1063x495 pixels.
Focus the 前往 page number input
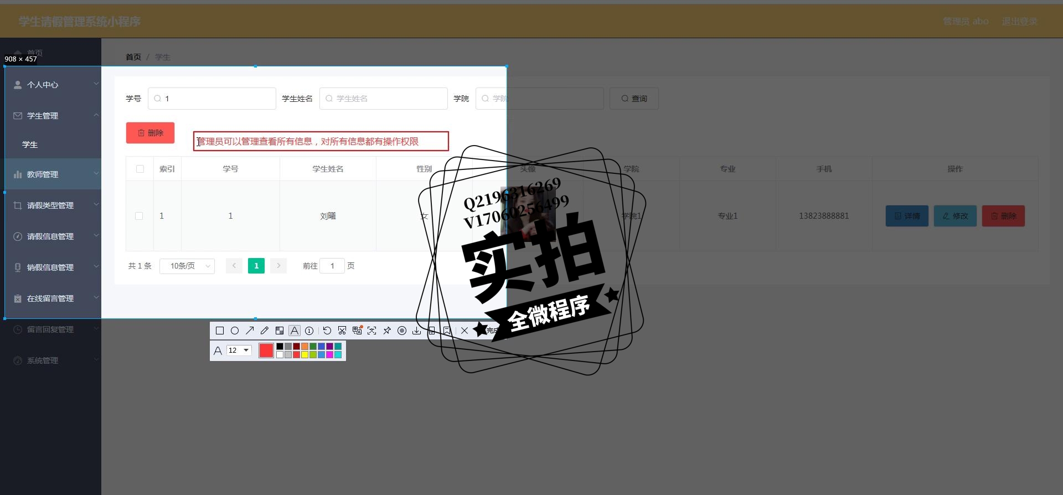click(332, 266)
